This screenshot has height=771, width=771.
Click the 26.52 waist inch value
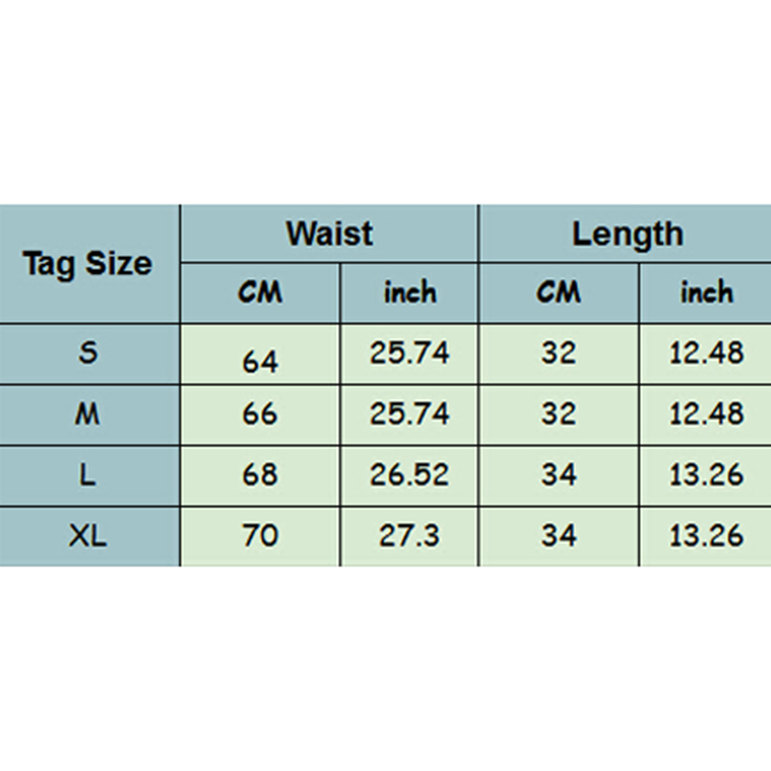[x=409, y=475]
